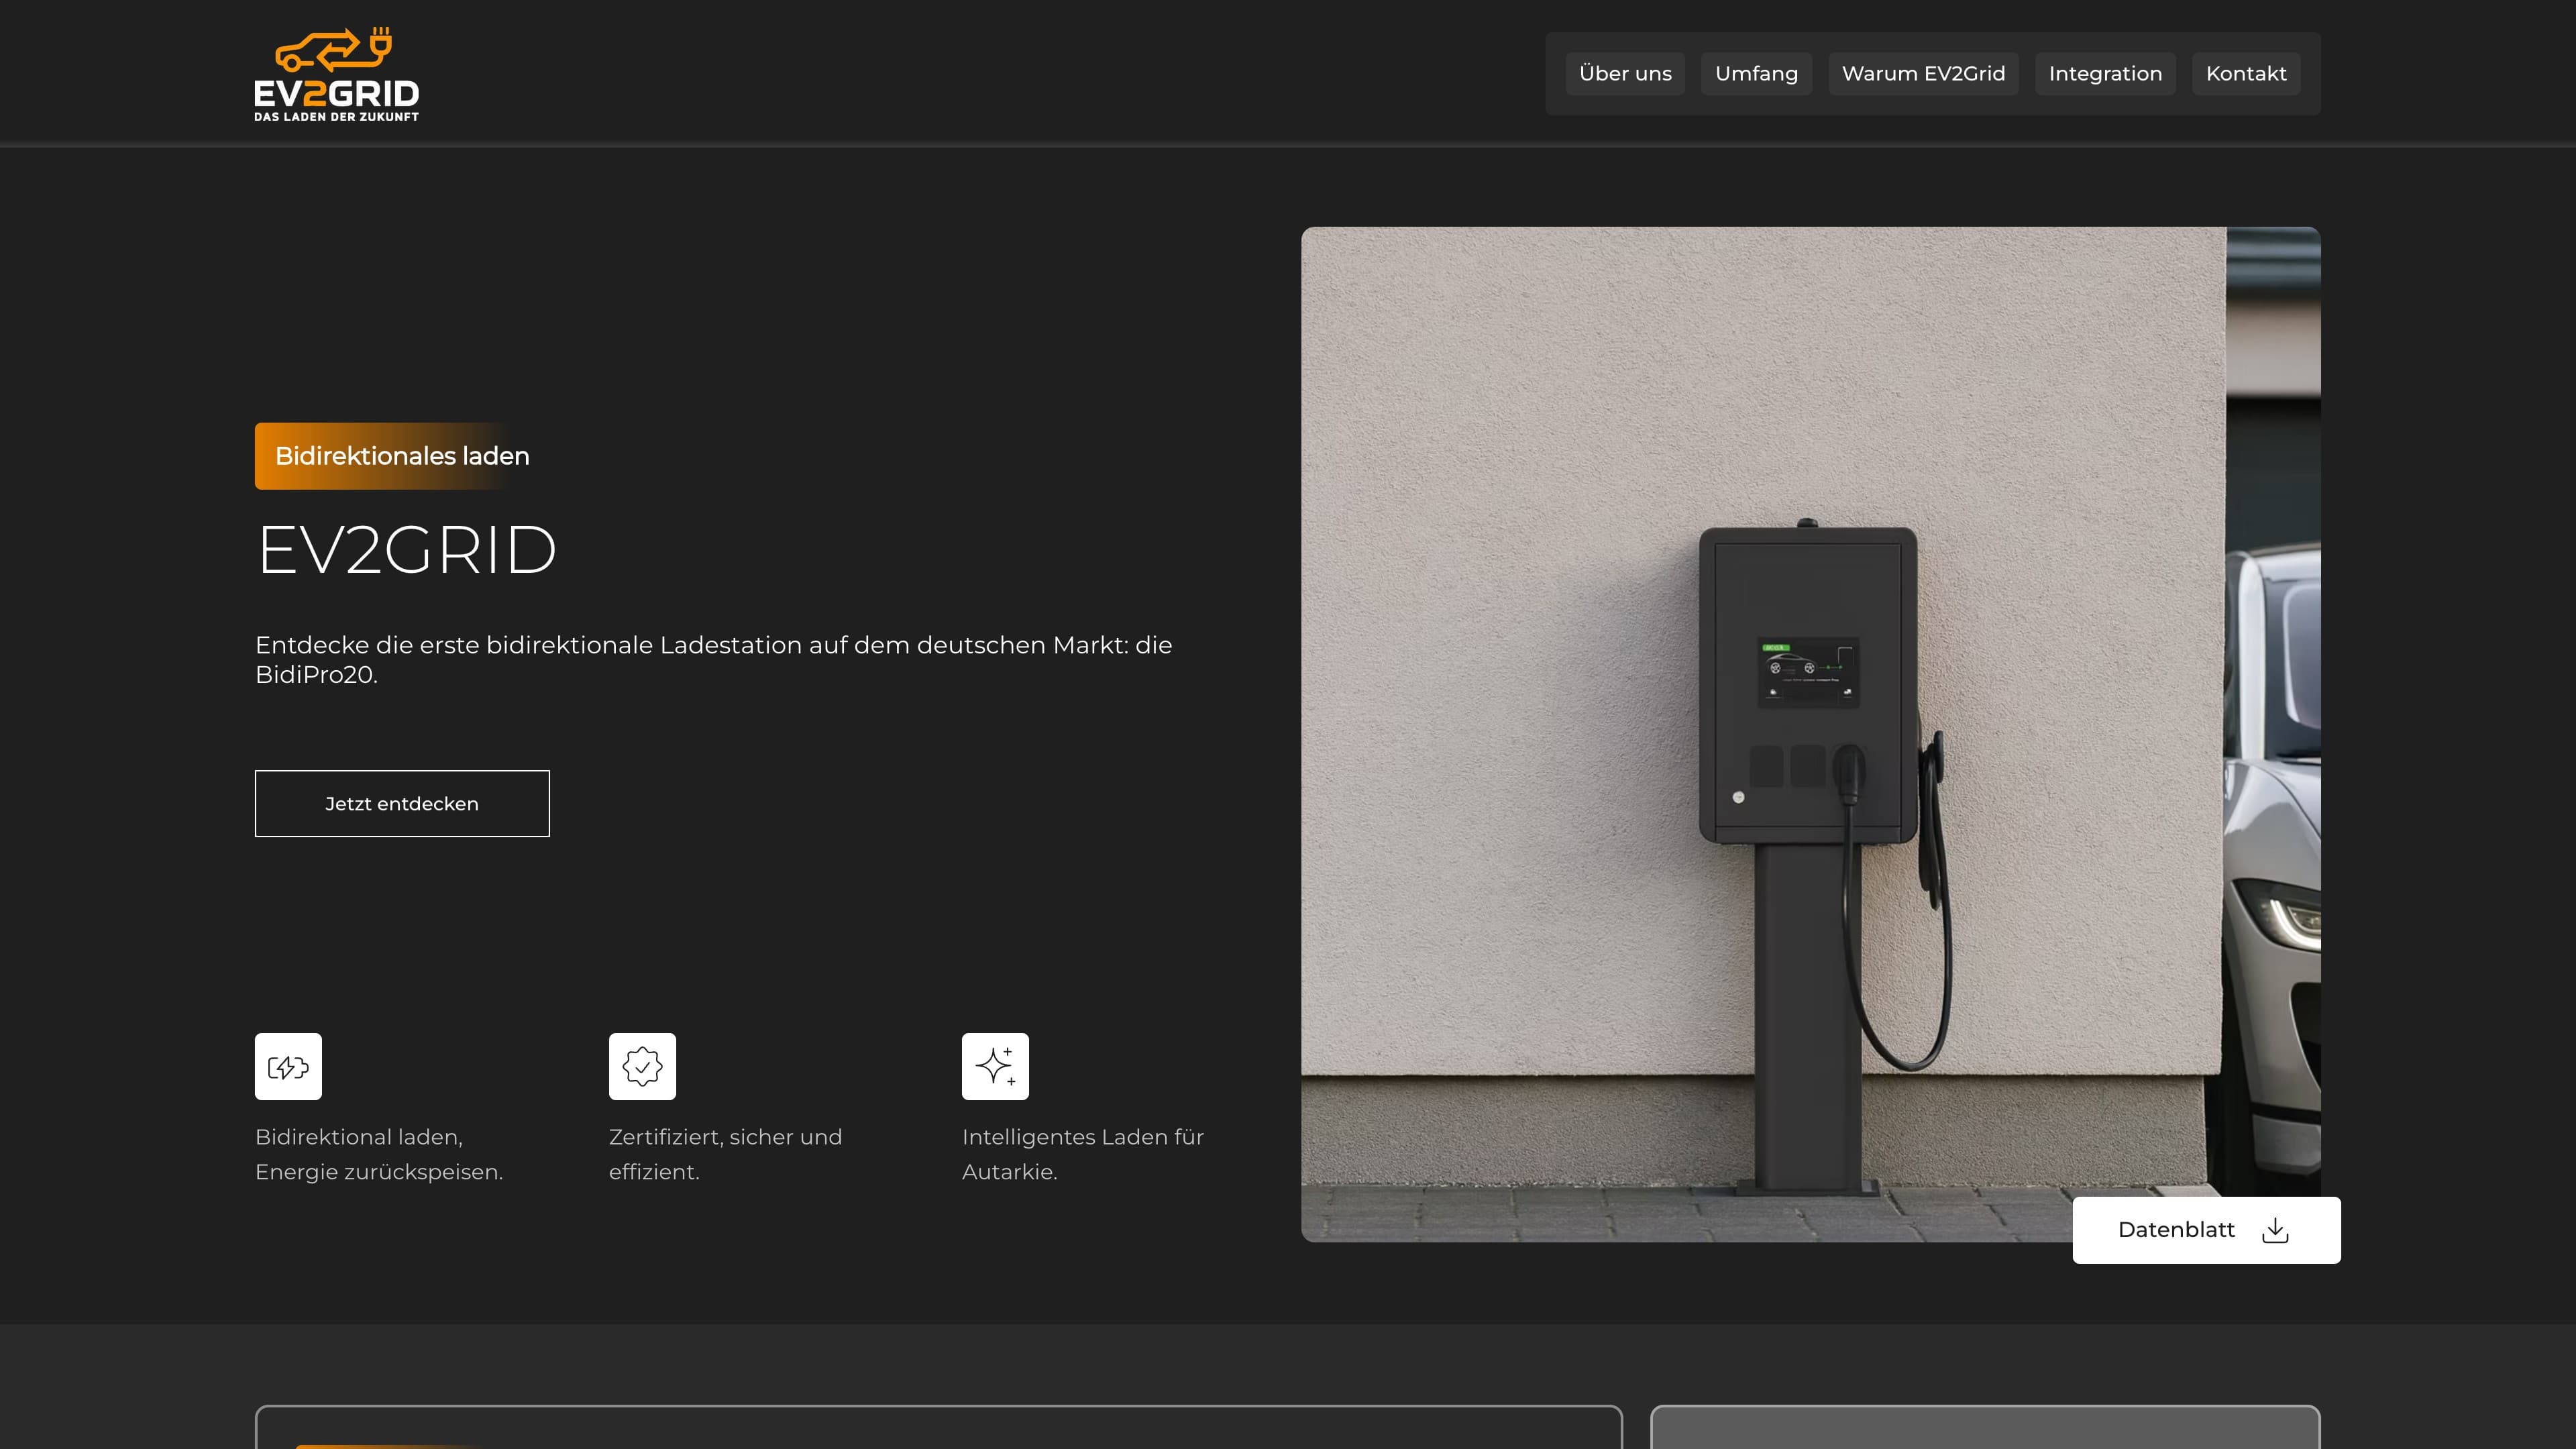Click the 'Intelligentes Laden für Autarkie' text
This screenshot has width=2576, height=1449.
[1082, 1154]
